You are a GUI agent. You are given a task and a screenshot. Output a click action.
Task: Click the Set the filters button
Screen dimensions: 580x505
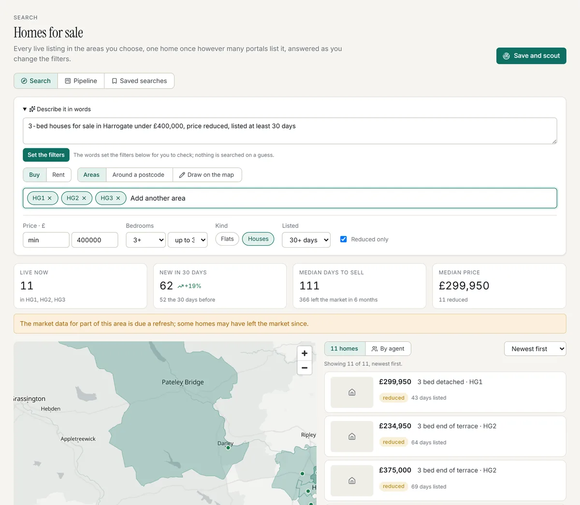coord(46,155)
